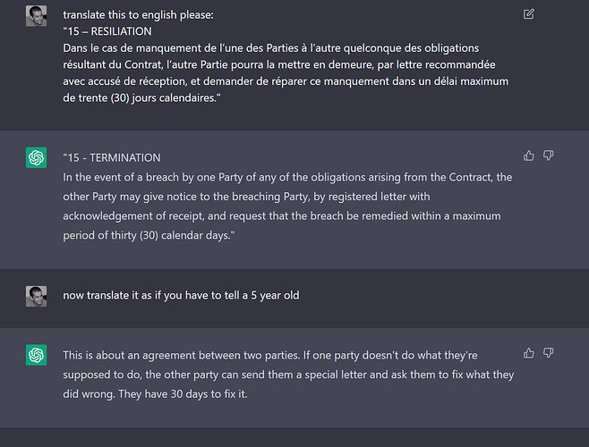Screen dimensions: 589x447
Task: Click the English paragraph starting "In the event"
Action: pos(287,206)
